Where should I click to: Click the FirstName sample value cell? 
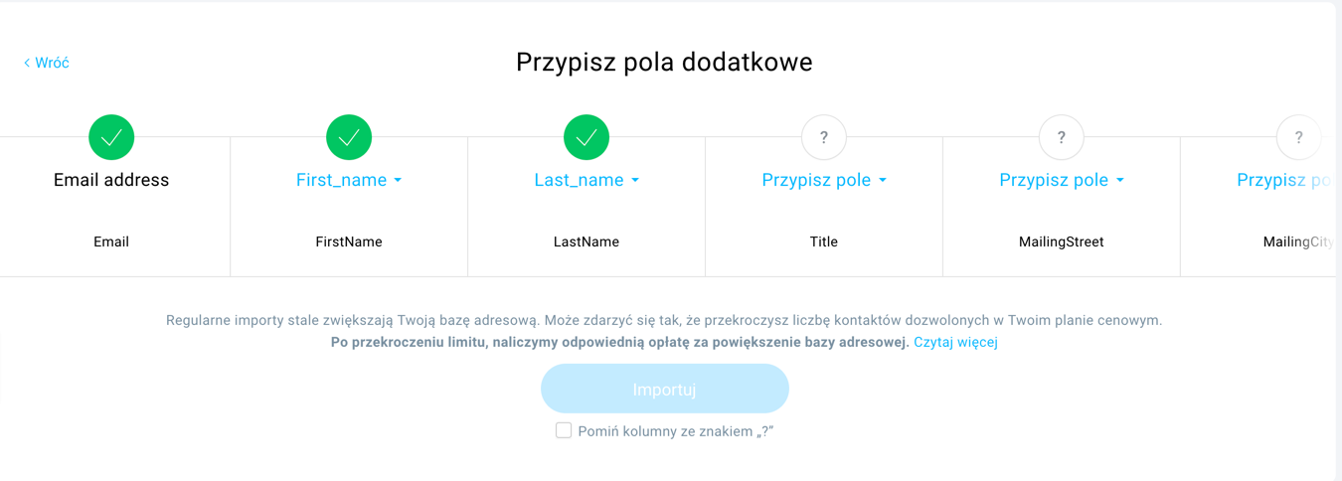coord(349,241)
